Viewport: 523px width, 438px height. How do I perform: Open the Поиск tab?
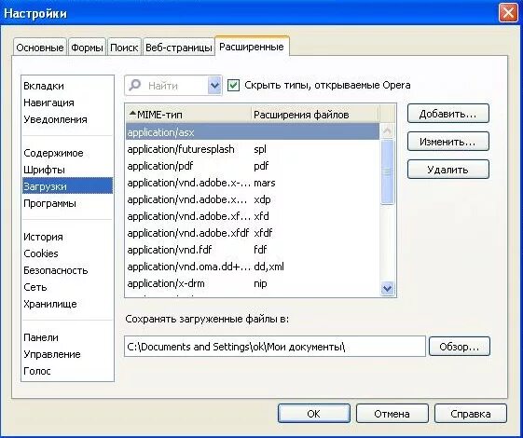(124, 48)
